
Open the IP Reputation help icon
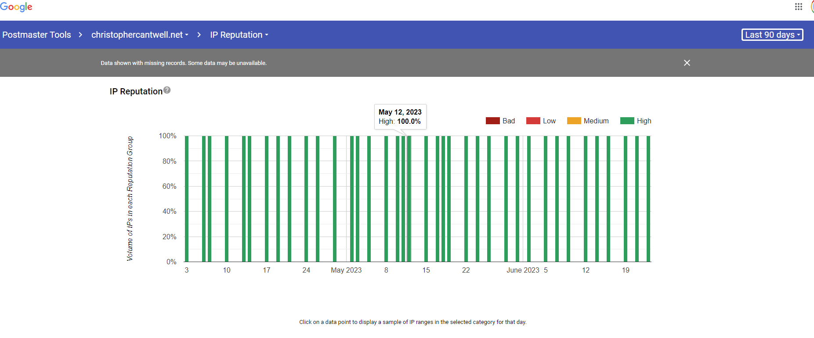coord(167,90)
